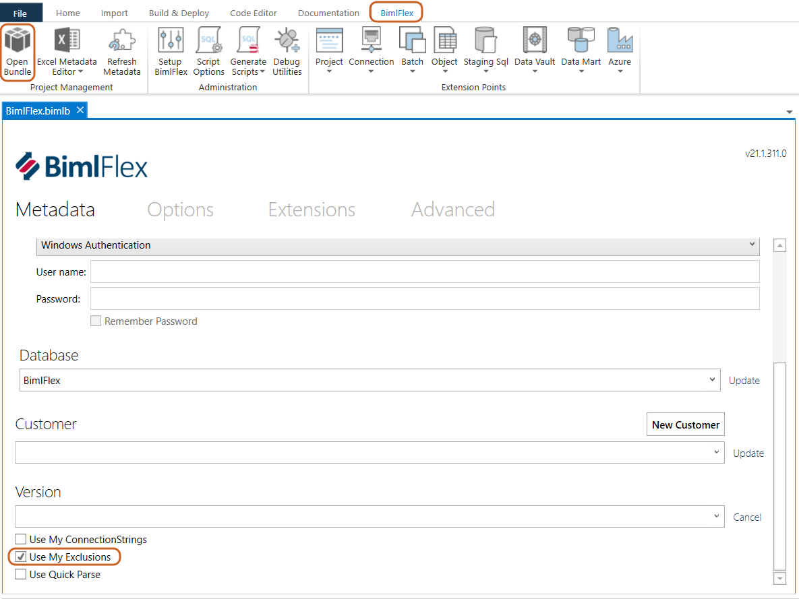Click the Data Vault icon
799x599 pixels.
click(x=535, y=40)
